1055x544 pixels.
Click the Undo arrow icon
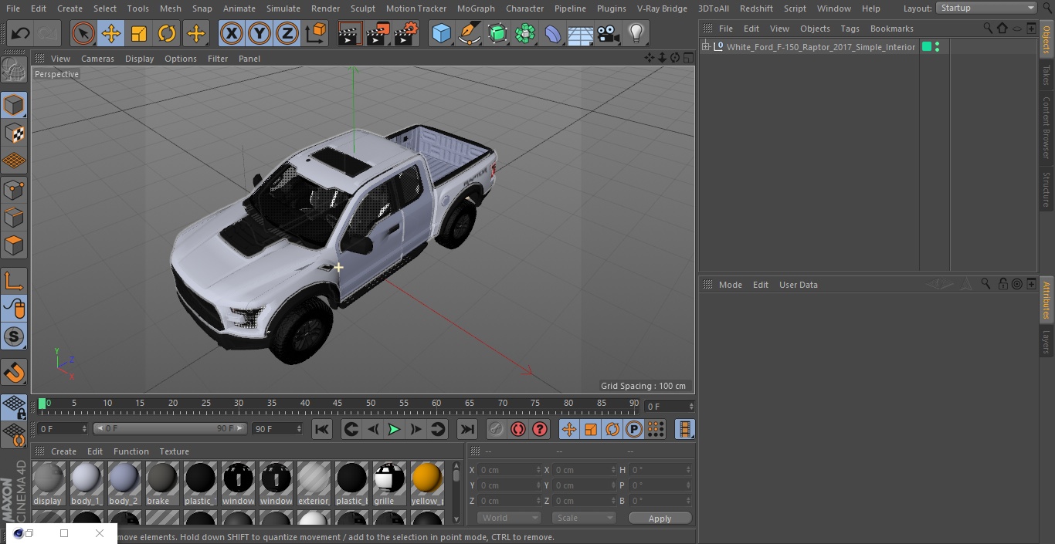point(21,34)
